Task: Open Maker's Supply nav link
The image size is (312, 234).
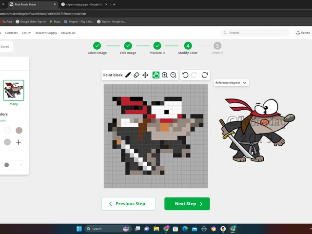Action: pos(46,33)
